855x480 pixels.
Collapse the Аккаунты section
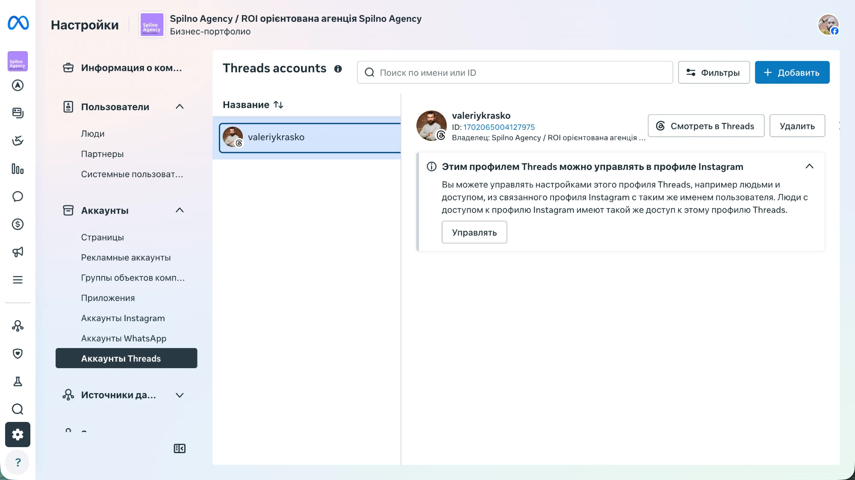click(180, 211)
